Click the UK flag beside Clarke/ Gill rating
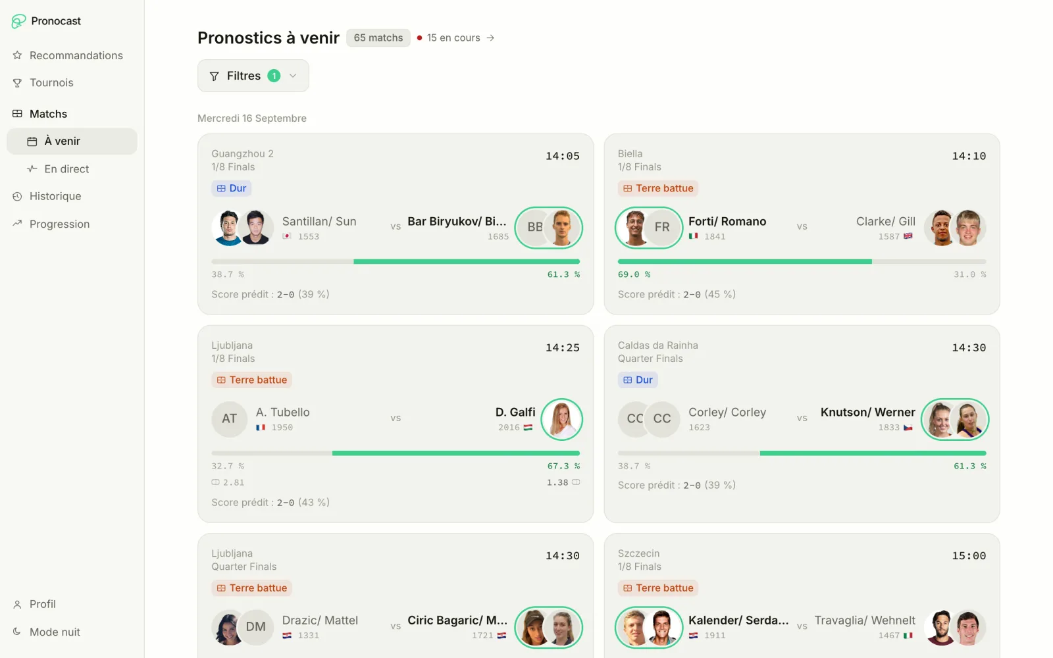 (908, 236)
